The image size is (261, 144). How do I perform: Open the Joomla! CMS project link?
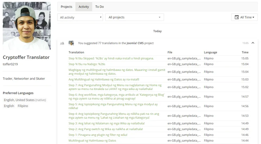135,43
